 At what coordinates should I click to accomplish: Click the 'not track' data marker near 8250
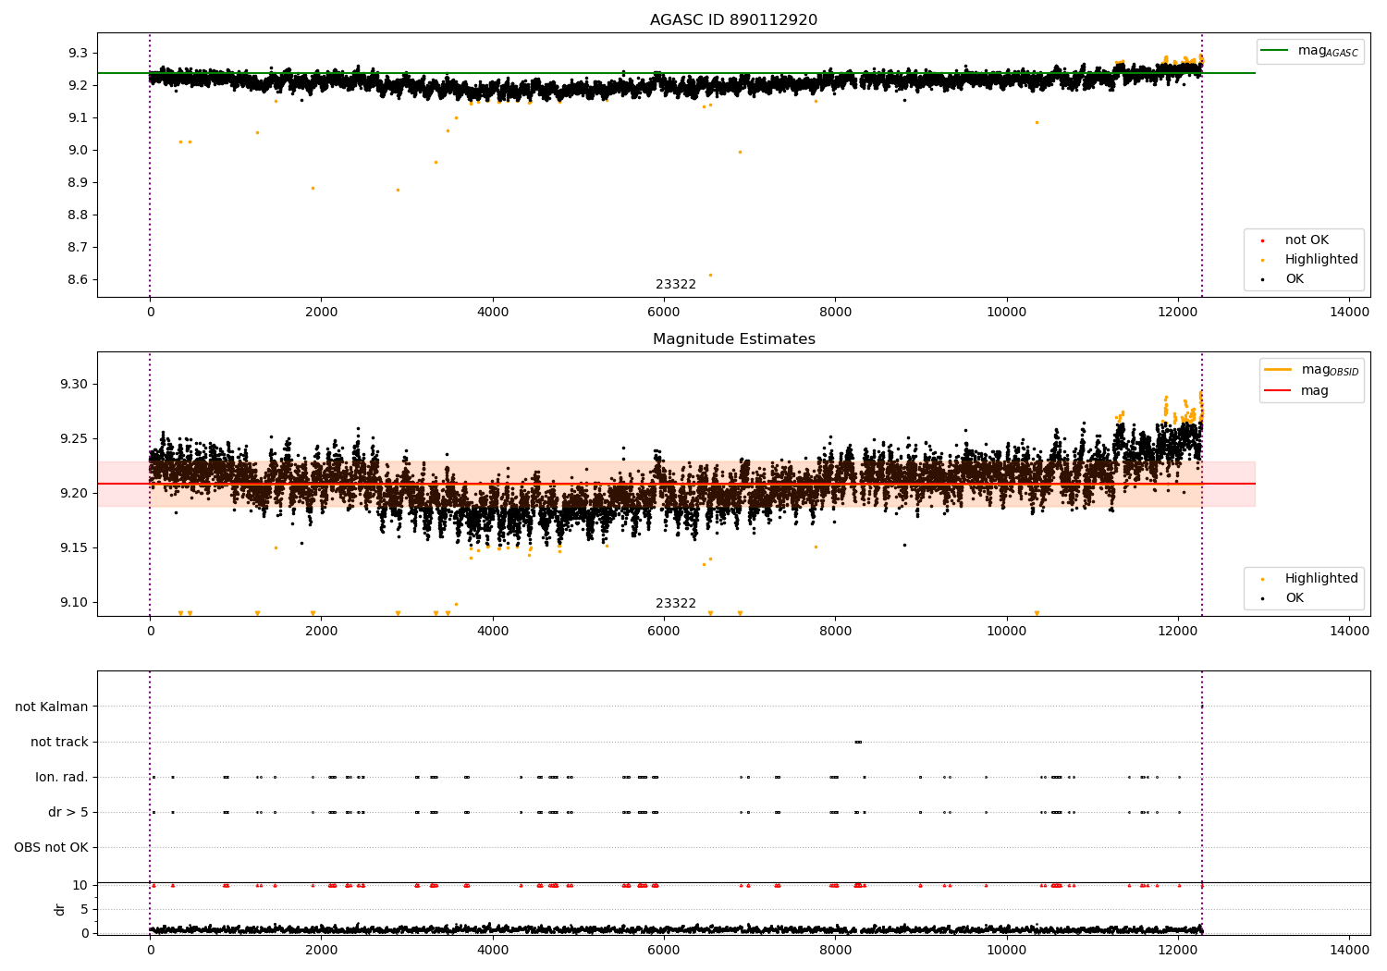click(858, 742)
